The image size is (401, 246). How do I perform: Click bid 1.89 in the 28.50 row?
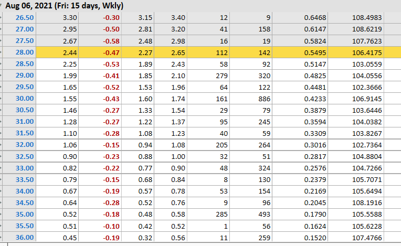tap(145, 64)
